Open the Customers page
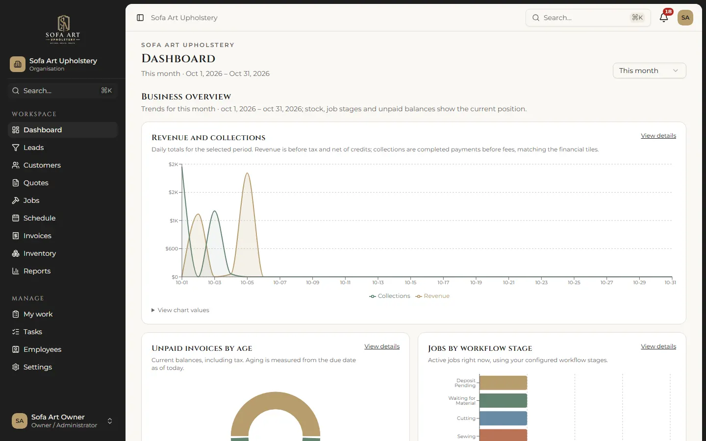Screen dimensions: 706x441 click(x=63, y=165)
